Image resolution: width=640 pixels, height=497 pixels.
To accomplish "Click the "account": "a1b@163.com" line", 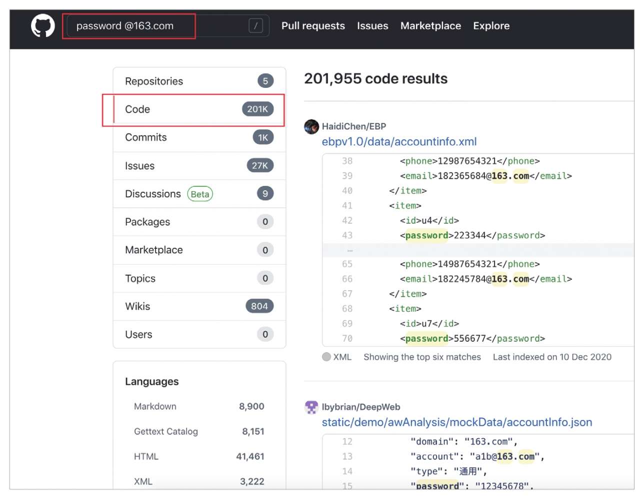I will click(477, 457).
